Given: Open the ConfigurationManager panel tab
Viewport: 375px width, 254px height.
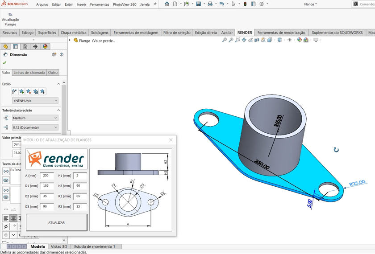Looking at the screenshot, I should click(x=25, y=46).
